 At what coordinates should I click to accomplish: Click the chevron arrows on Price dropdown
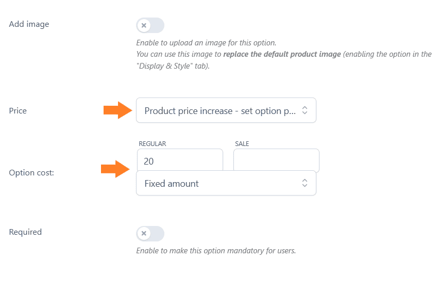(x=305, y=110)
